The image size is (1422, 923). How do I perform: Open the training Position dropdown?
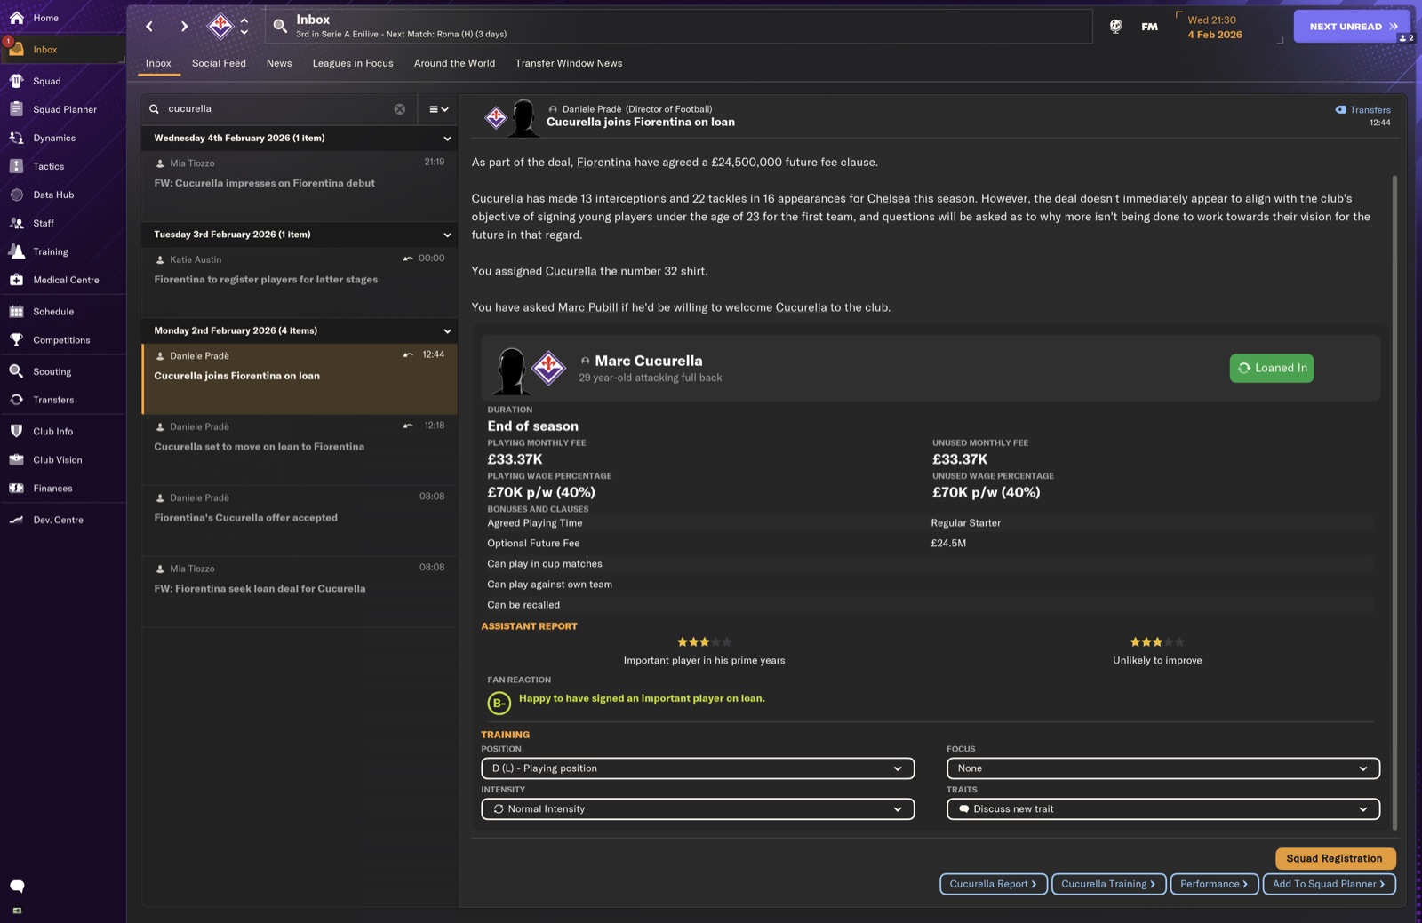pos(698,768)
